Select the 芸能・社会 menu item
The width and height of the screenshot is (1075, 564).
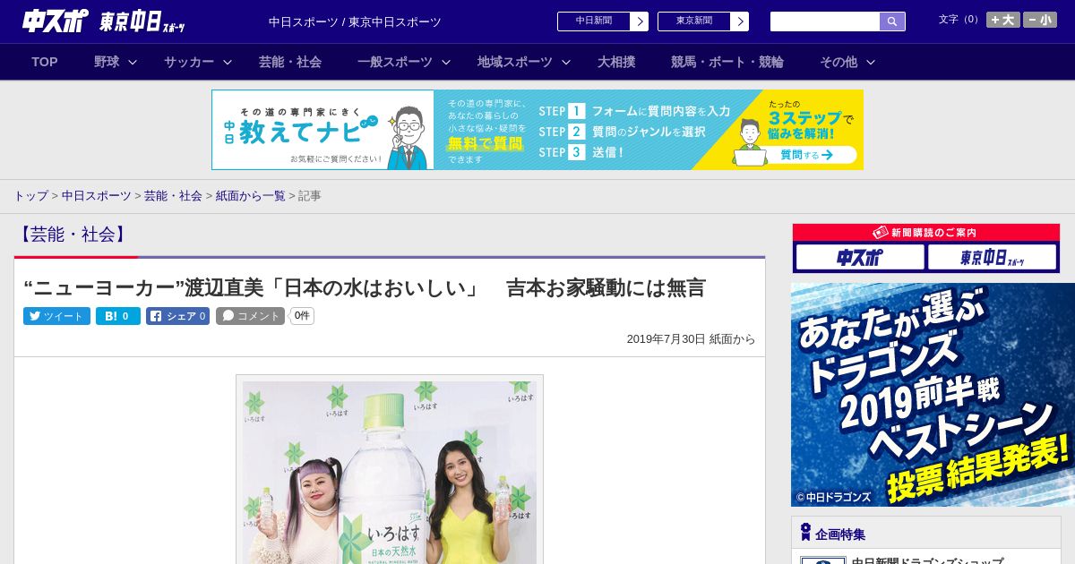pos(290,62)
